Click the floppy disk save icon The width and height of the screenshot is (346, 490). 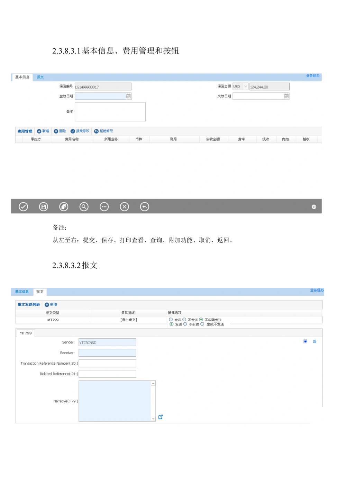click(44, 207)
